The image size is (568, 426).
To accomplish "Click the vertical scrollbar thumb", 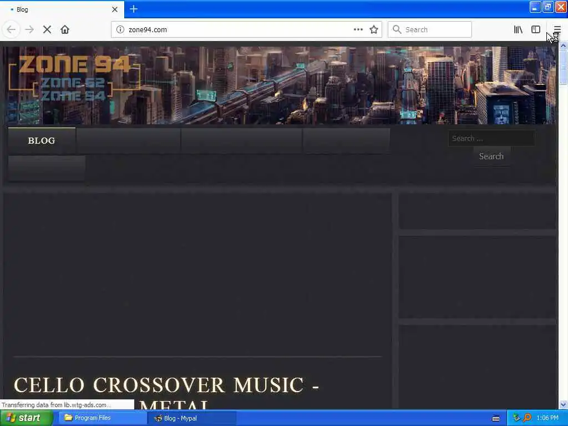I will pos(563,67).
